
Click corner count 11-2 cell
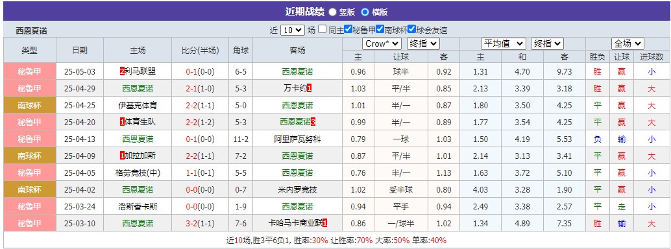coord(241,139)
